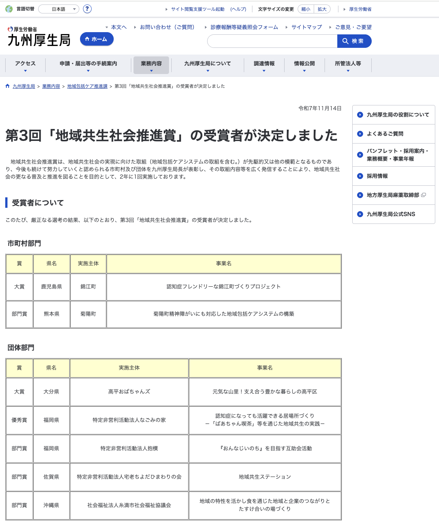Click the question mark help icon
Screen dimensions: 439x527
[x=88, y=9]
